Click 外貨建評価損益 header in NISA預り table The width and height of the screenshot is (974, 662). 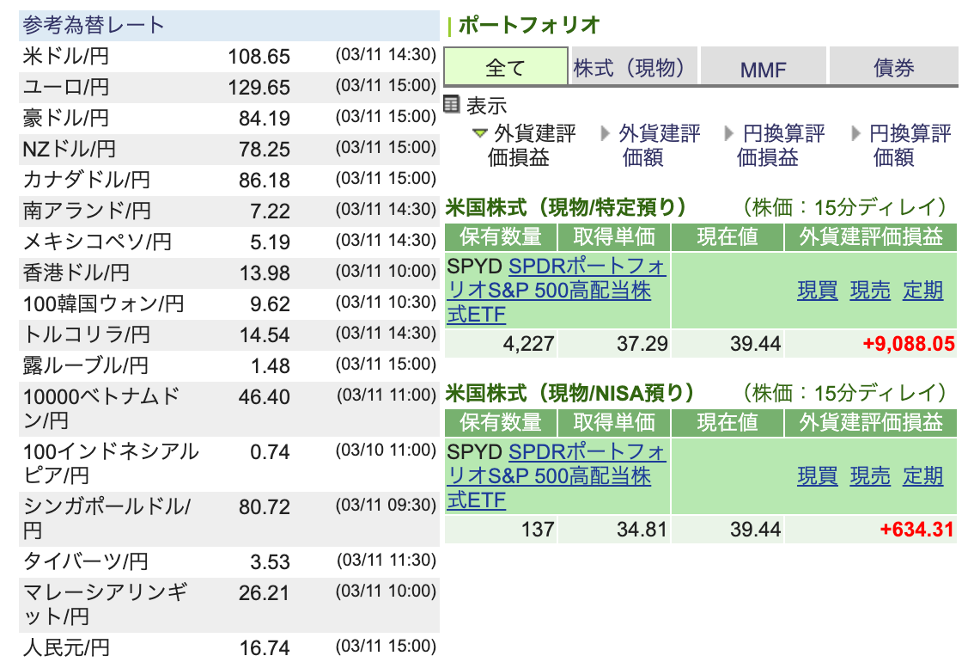pos(871,423)
